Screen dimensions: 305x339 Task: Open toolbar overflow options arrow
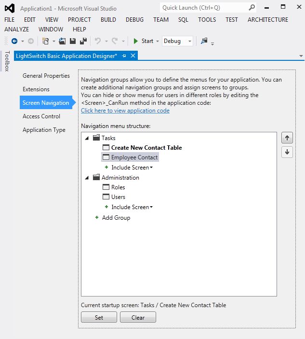pyautogui.click(x=212, y=44)
